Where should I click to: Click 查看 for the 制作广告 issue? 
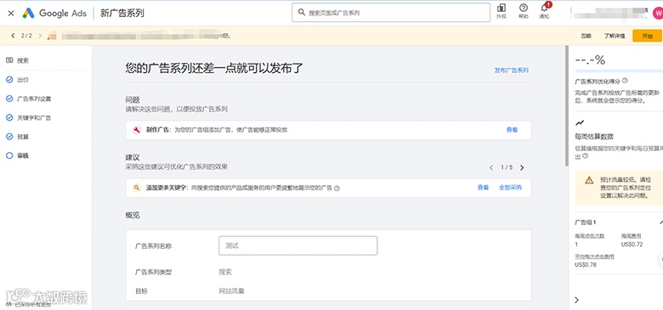coord(512,130)
